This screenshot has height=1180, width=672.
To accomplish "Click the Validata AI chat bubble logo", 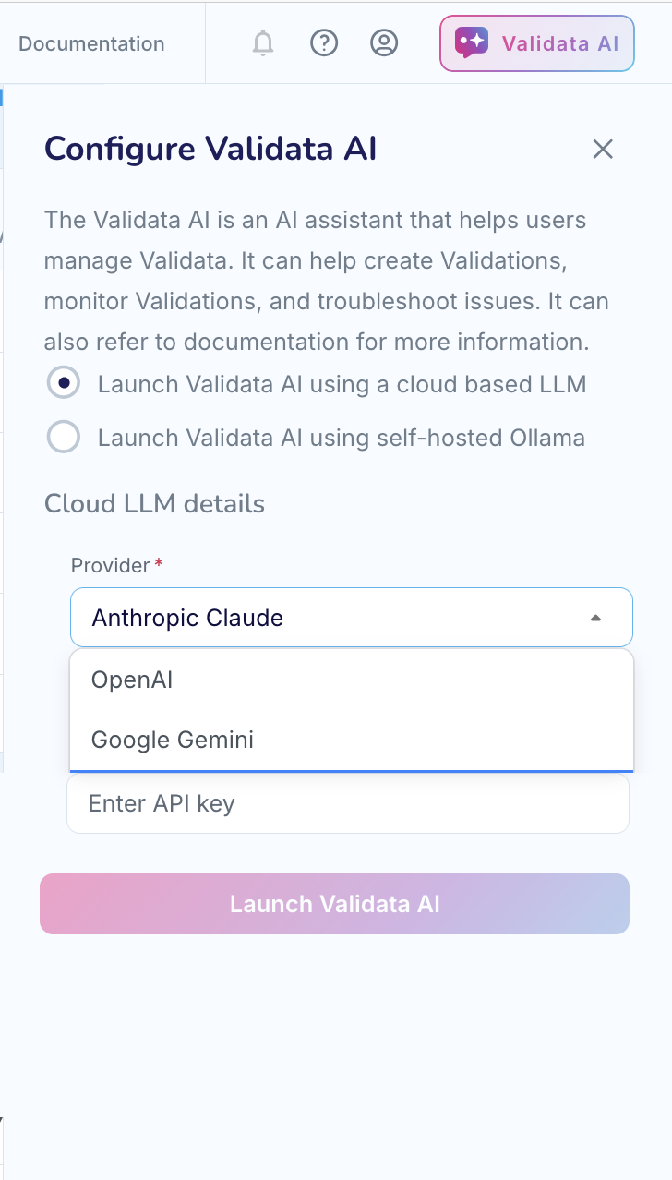I will [472, 42].
